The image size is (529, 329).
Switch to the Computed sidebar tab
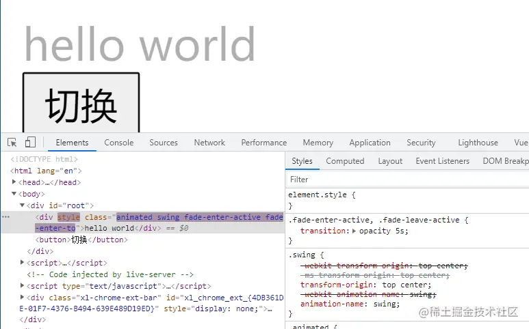pos(345,161)
